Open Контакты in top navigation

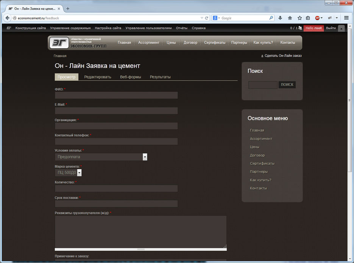click(x=288, y=43)
